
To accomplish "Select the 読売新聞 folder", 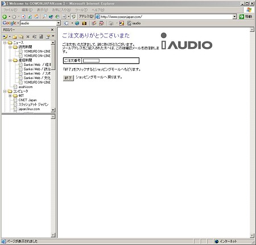I will 25,47.
